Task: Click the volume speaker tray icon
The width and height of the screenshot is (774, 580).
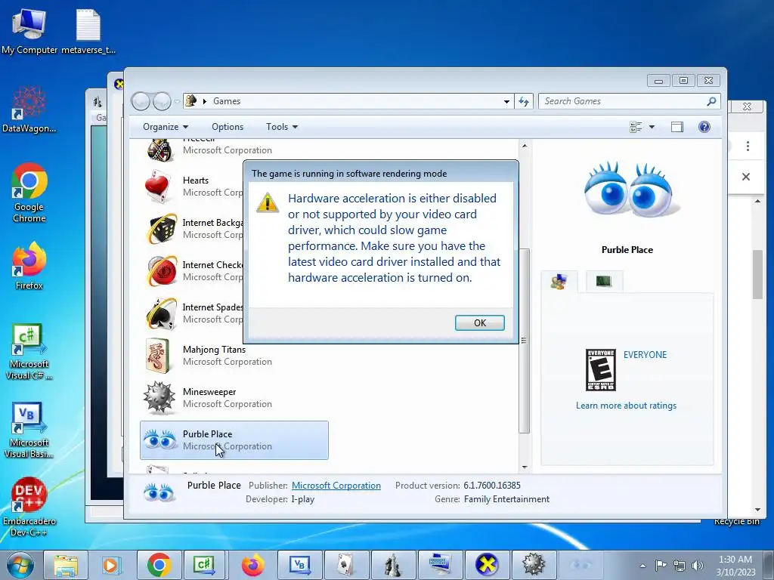Action: (x=697, y=566)
